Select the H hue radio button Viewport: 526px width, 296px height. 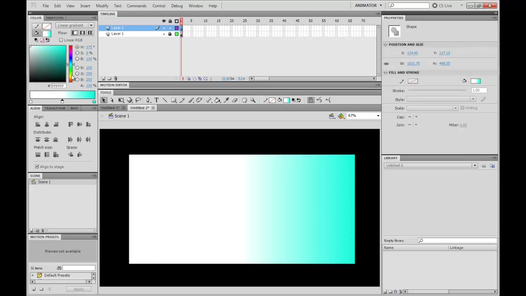coord(77,47)
